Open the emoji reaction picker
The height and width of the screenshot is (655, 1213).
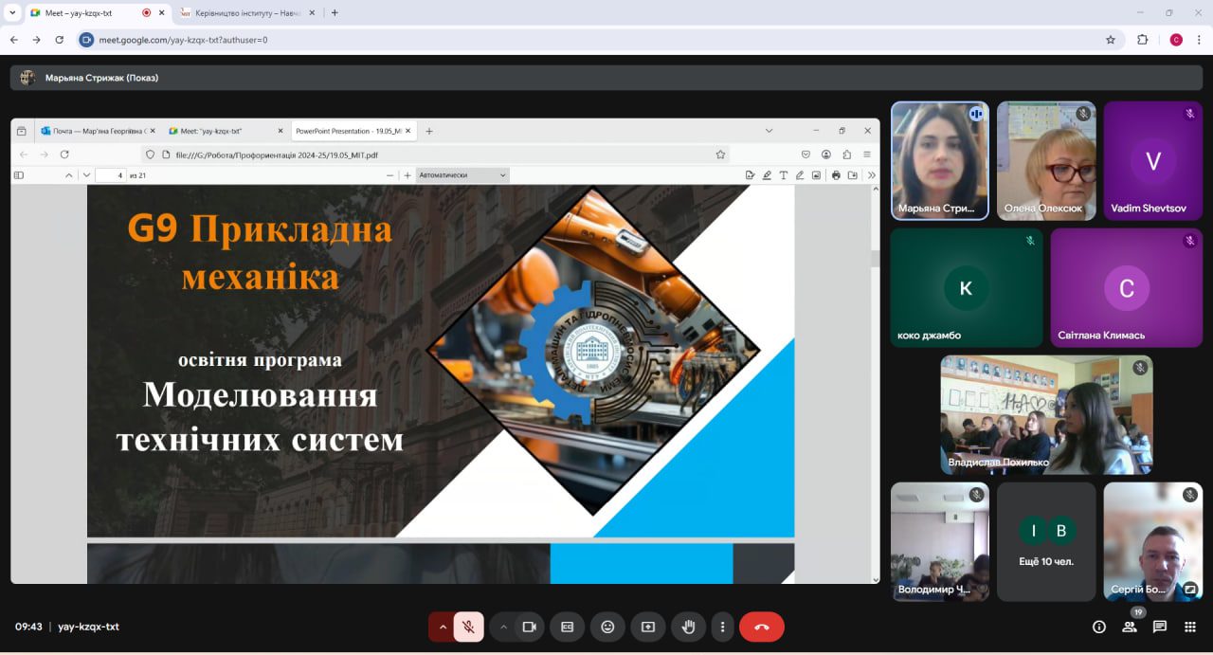[x=607, y=627]
